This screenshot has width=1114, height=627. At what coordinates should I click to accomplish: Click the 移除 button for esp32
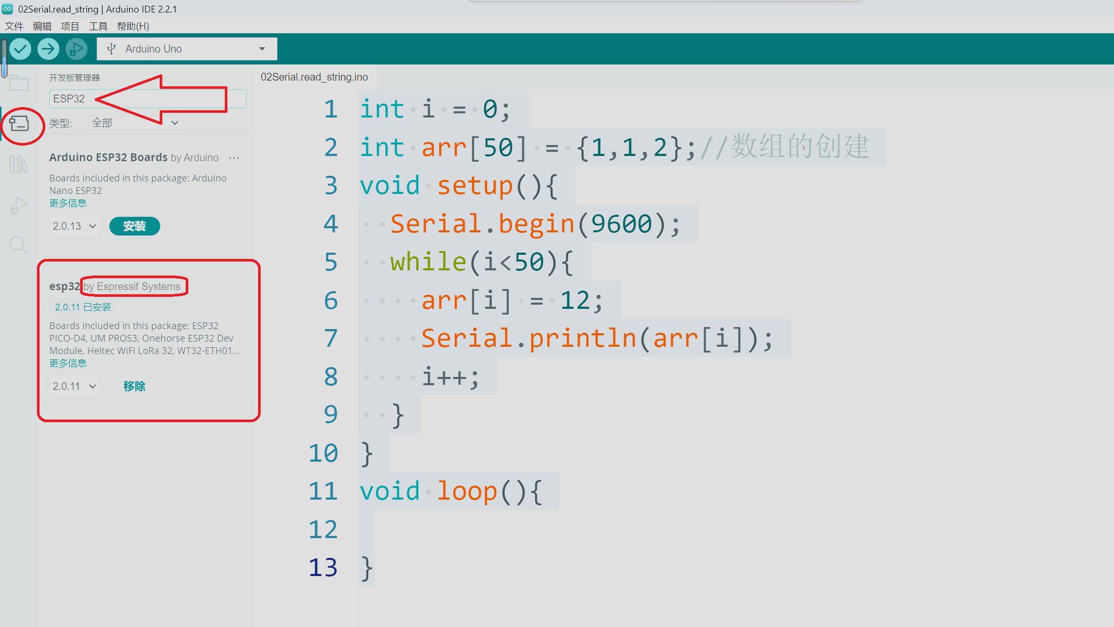[x=135, y=385]
